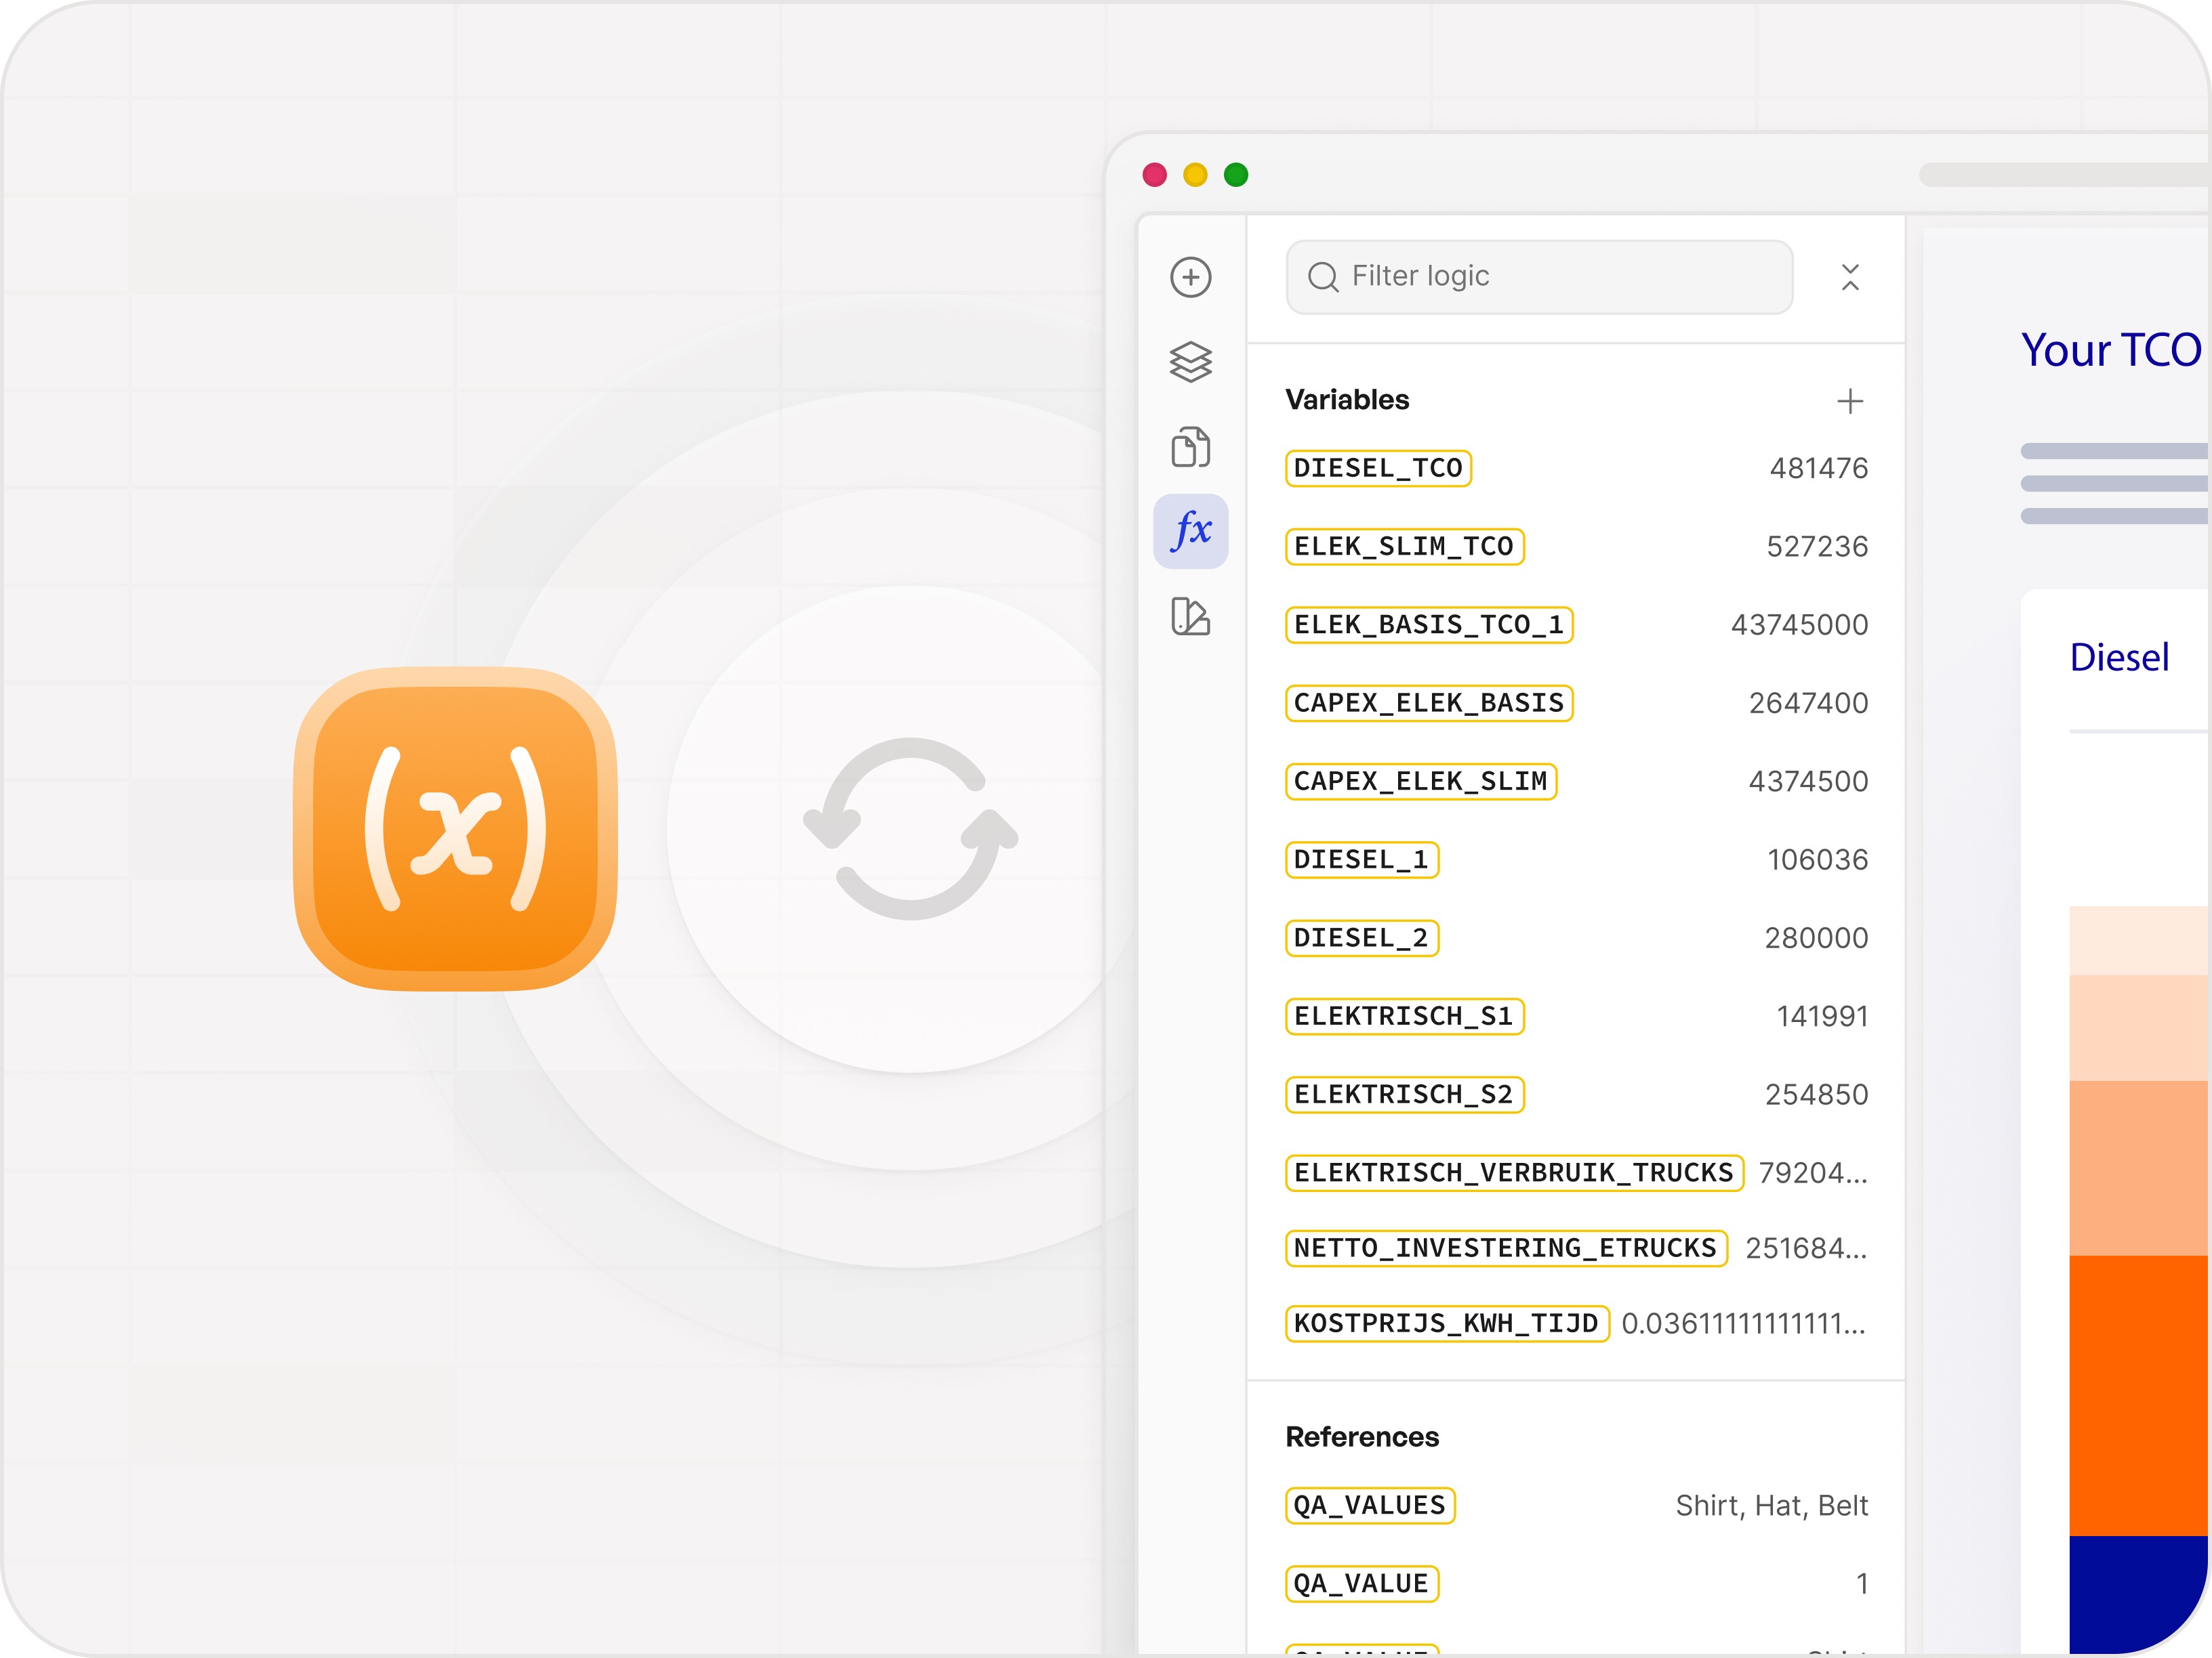Select the DIESEL_TCO variable tag
This screenshot has width=2212, height=1658.
1377,468
